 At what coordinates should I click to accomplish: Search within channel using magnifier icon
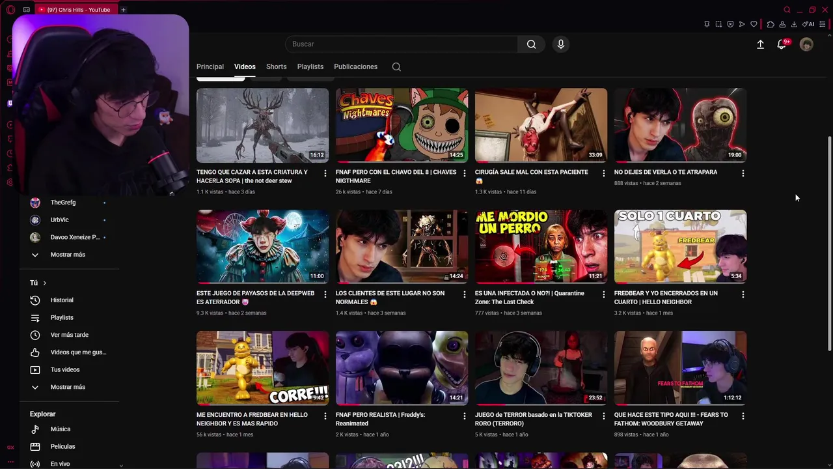coord(396,66)
